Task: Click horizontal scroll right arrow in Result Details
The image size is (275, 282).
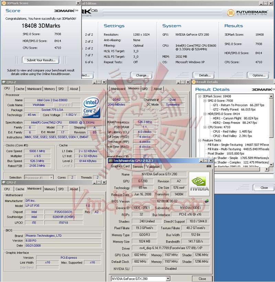Action: [267, 169]
